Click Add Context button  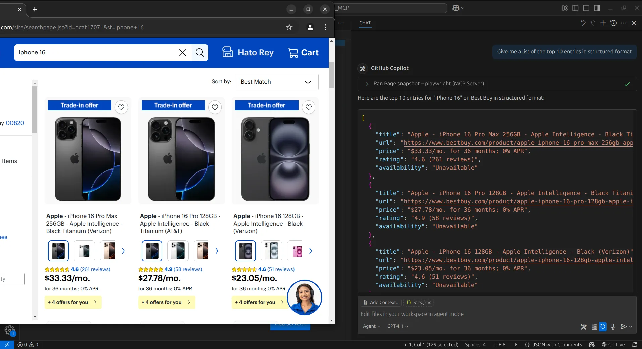(382, 302)
